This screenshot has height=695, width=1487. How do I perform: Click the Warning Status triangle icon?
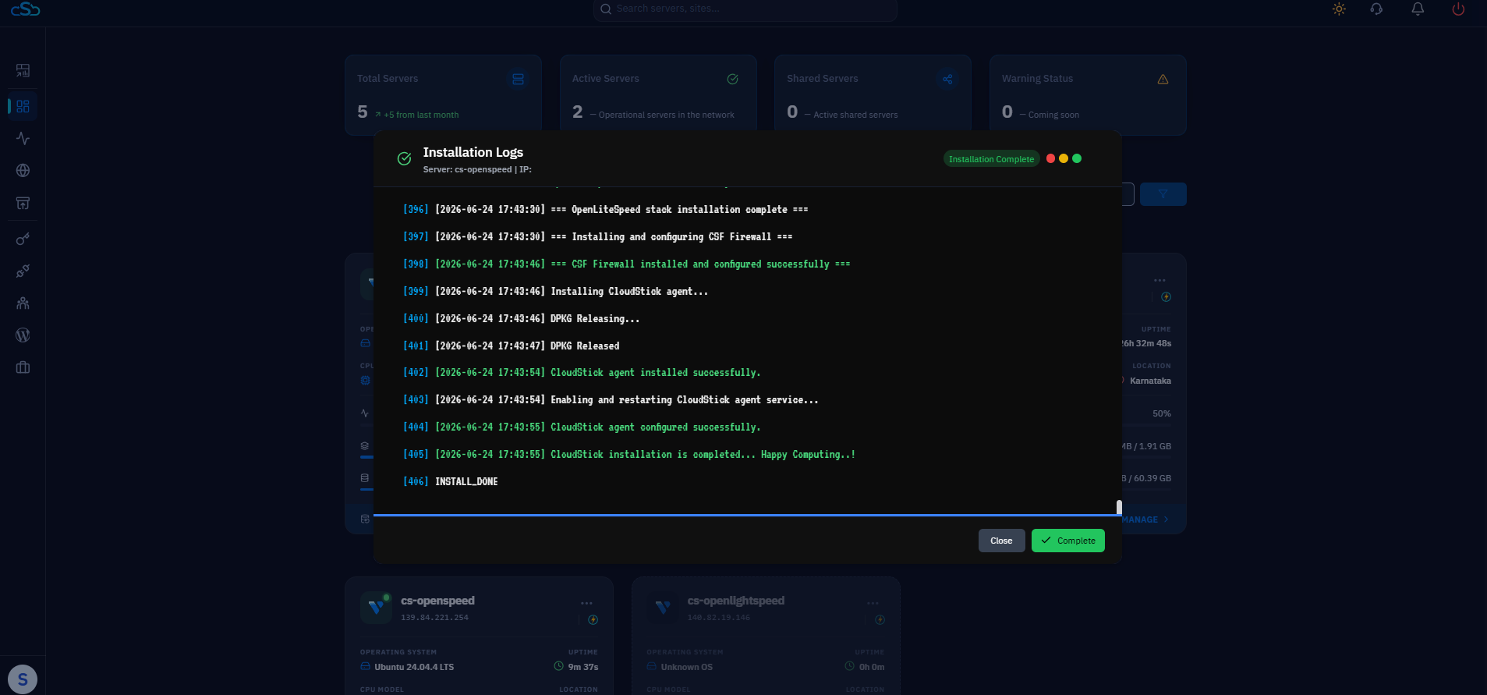coord(1163,79)
